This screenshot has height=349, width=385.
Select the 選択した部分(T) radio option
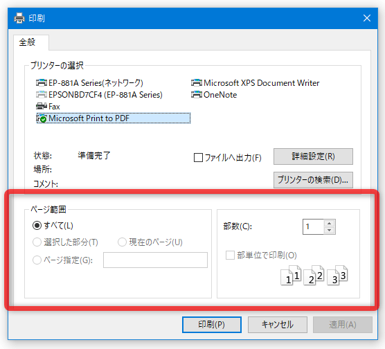coord(37,242)
